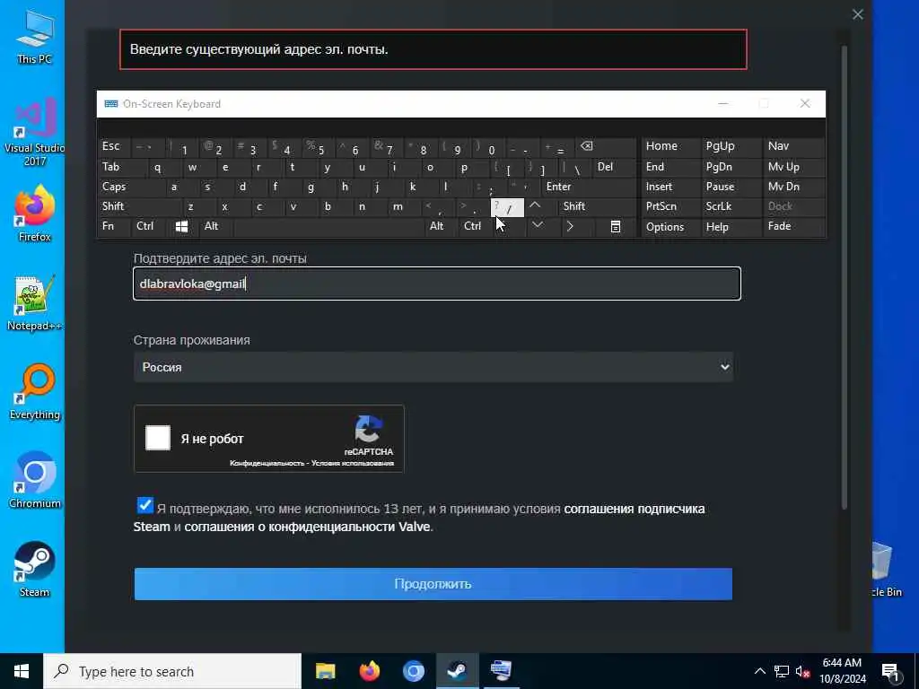Click the Esc key on keyboard

pos(114,146)
